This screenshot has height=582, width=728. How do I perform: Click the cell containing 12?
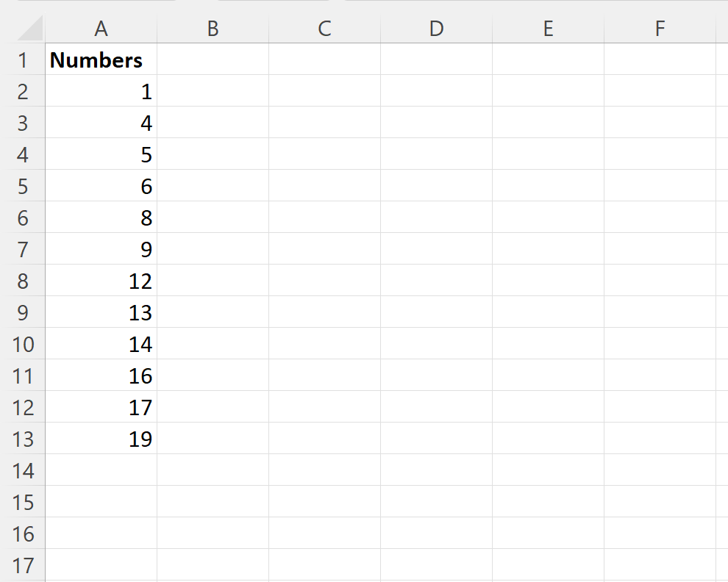point(101,281)
